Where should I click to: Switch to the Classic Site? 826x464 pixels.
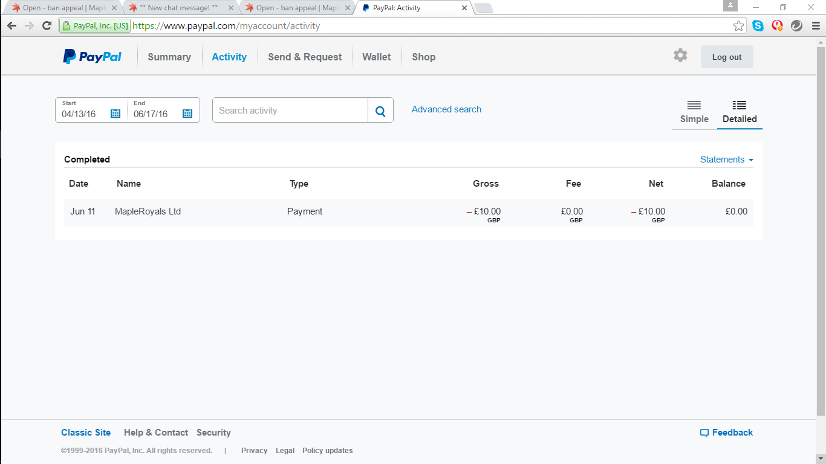(x=86, y=433)
